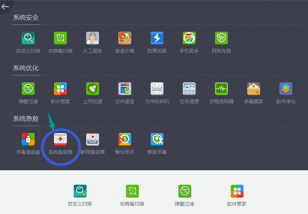308x214 pixels.
Task: Click the 手机助手 icon
Action: tap(189, 39)
